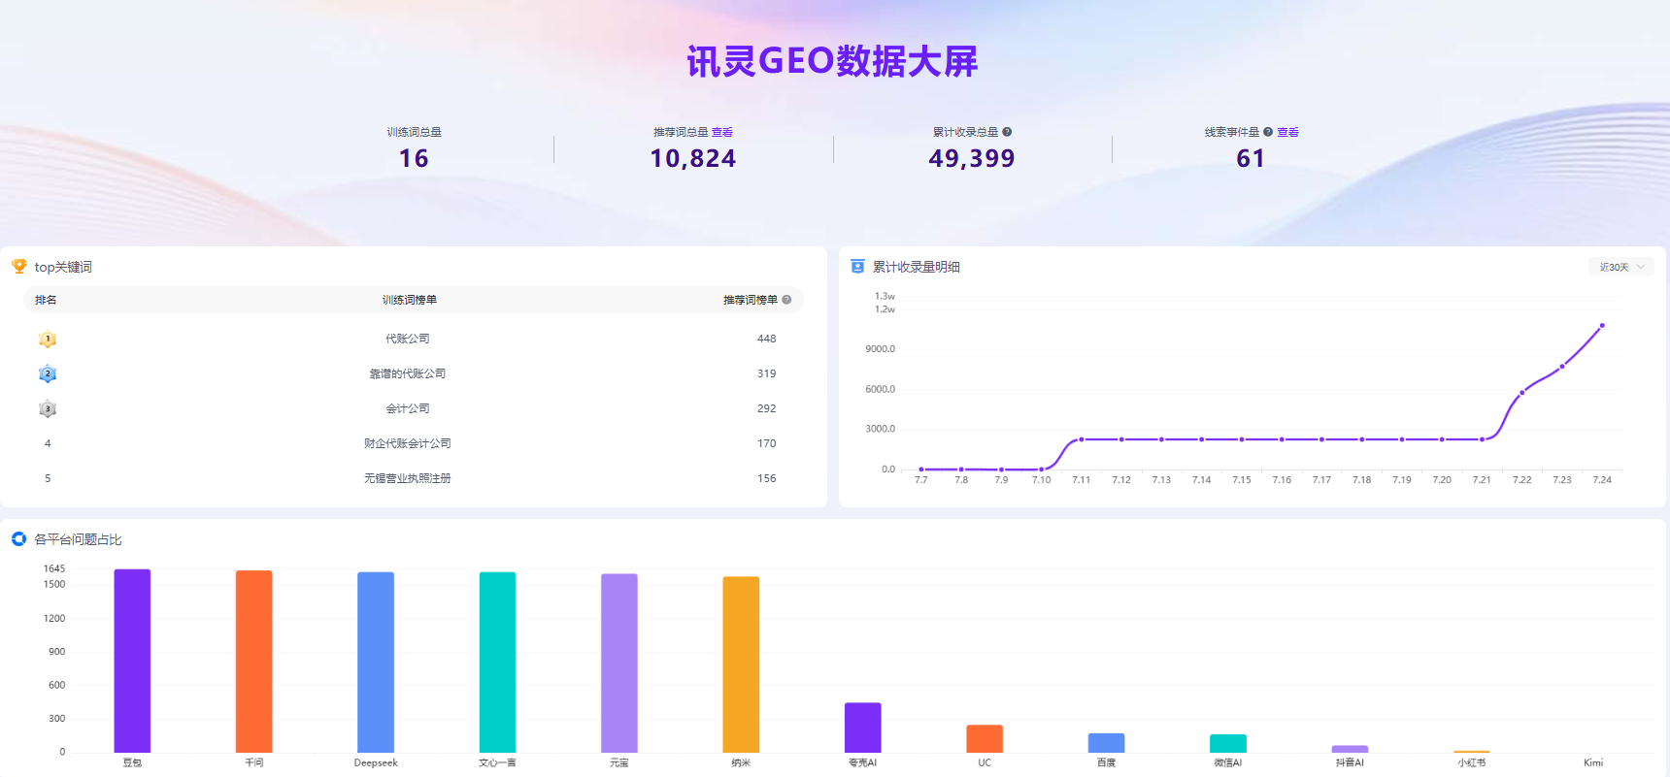The width and height of the screenshot is (1670, 777).
Task: Click the blue rank 2 medal icon
Action: click(48, 373)
